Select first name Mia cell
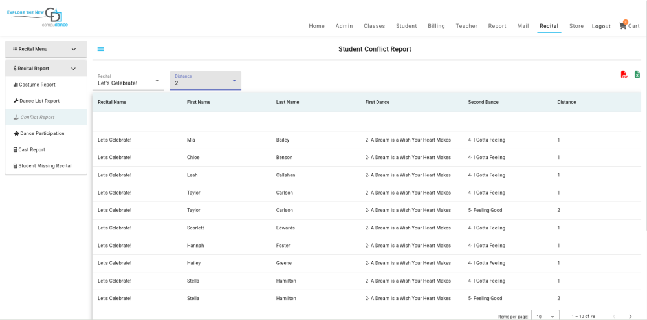The height and width of the screenshot is (320, 647). tap(191, 140)
